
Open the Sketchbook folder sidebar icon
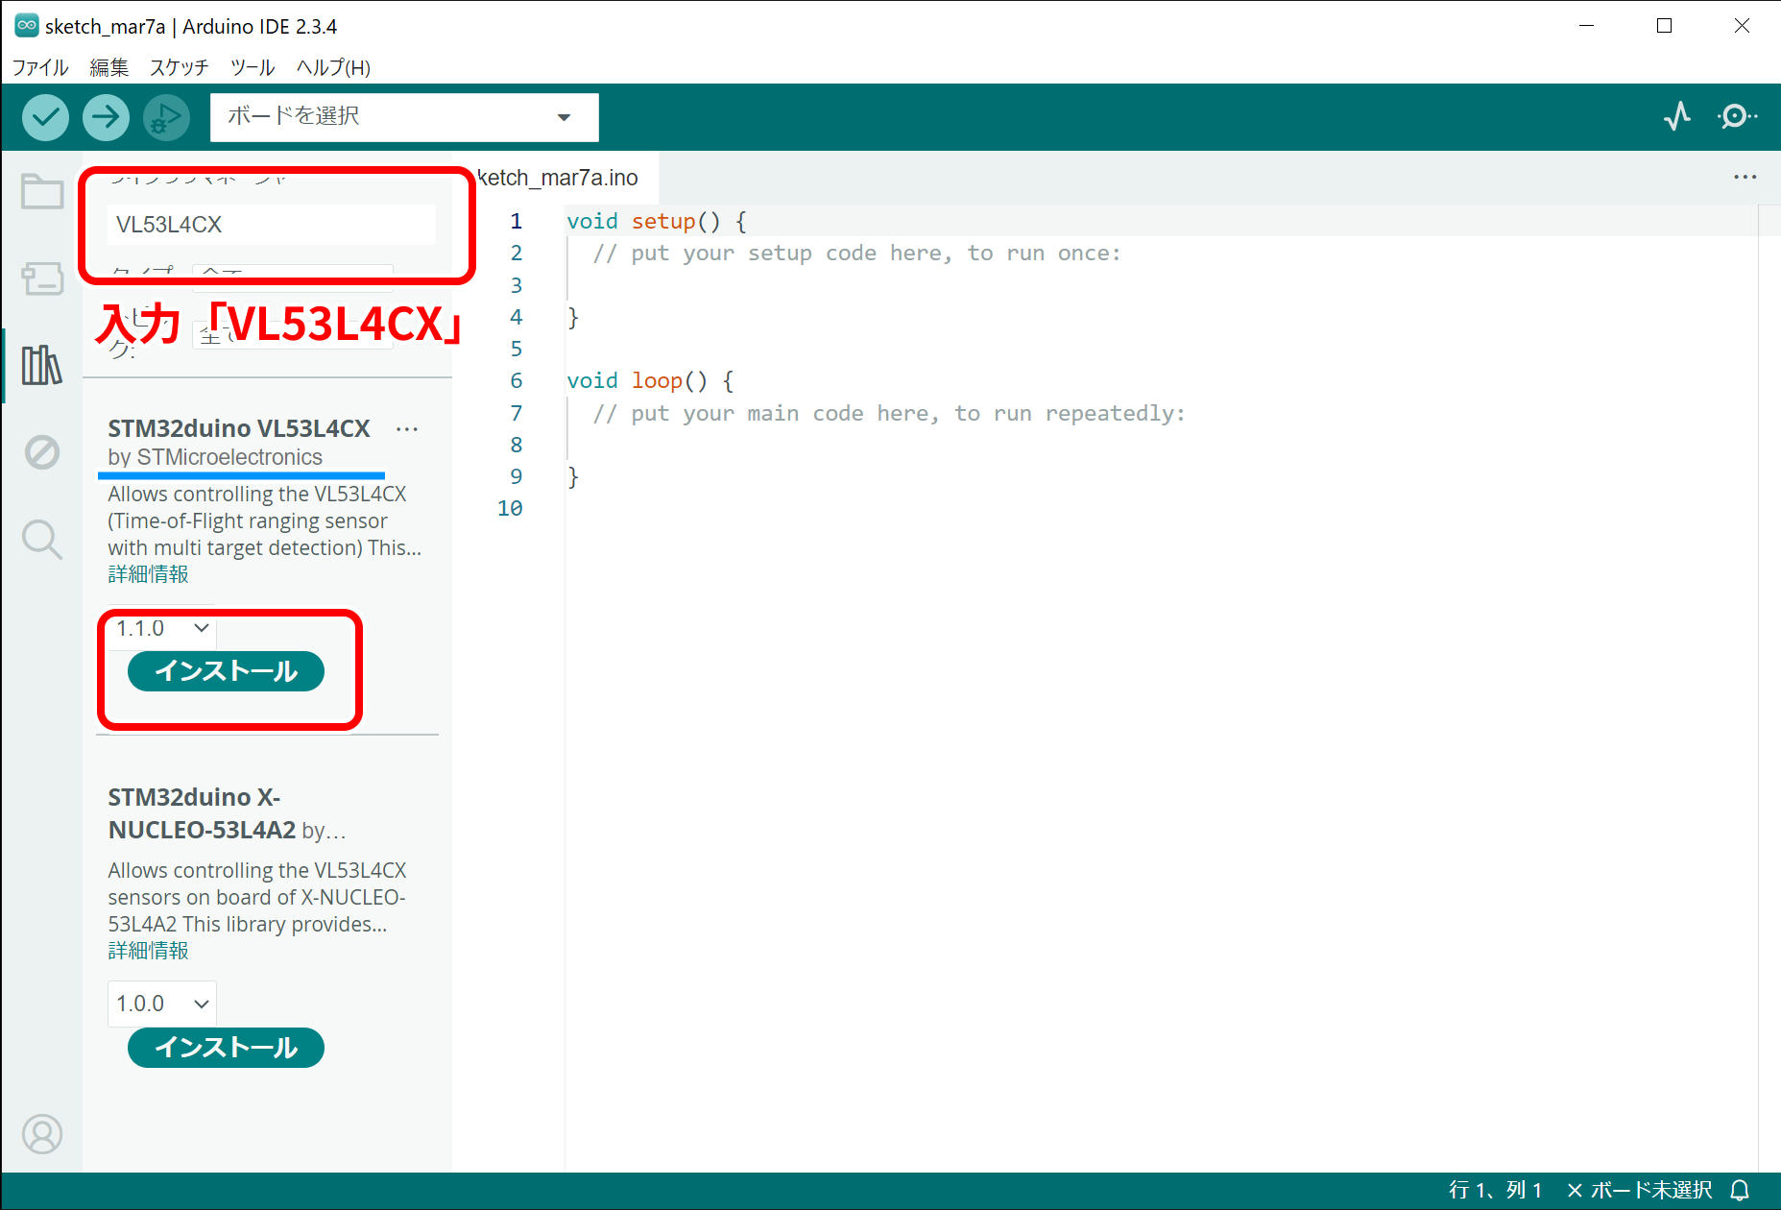pyautogui.click(x=42, y=191)
